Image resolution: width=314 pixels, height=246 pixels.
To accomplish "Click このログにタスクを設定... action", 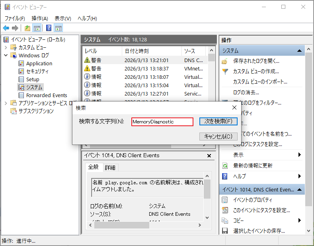I will [x=258, y=144].
